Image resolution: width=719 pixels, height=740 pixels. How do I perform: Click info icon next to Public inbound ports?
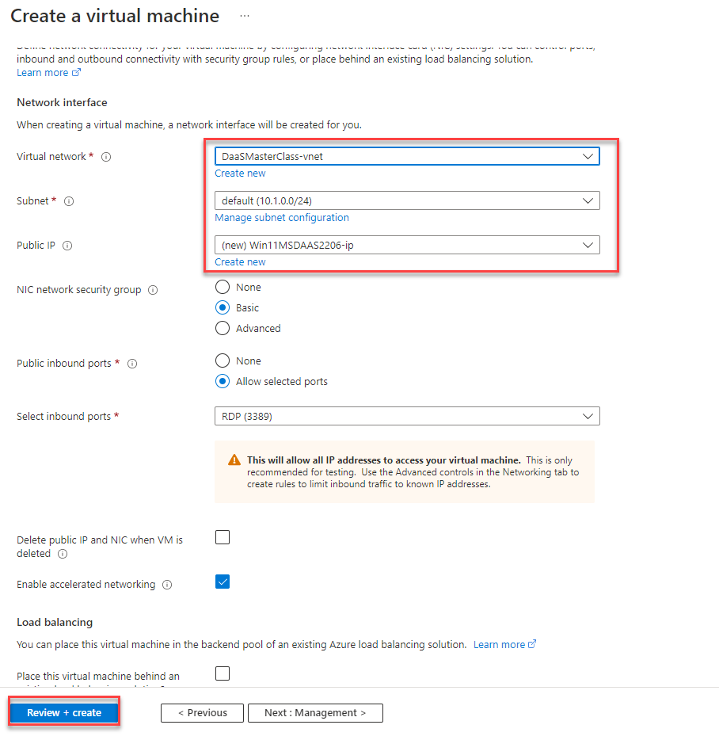(132, 364)
